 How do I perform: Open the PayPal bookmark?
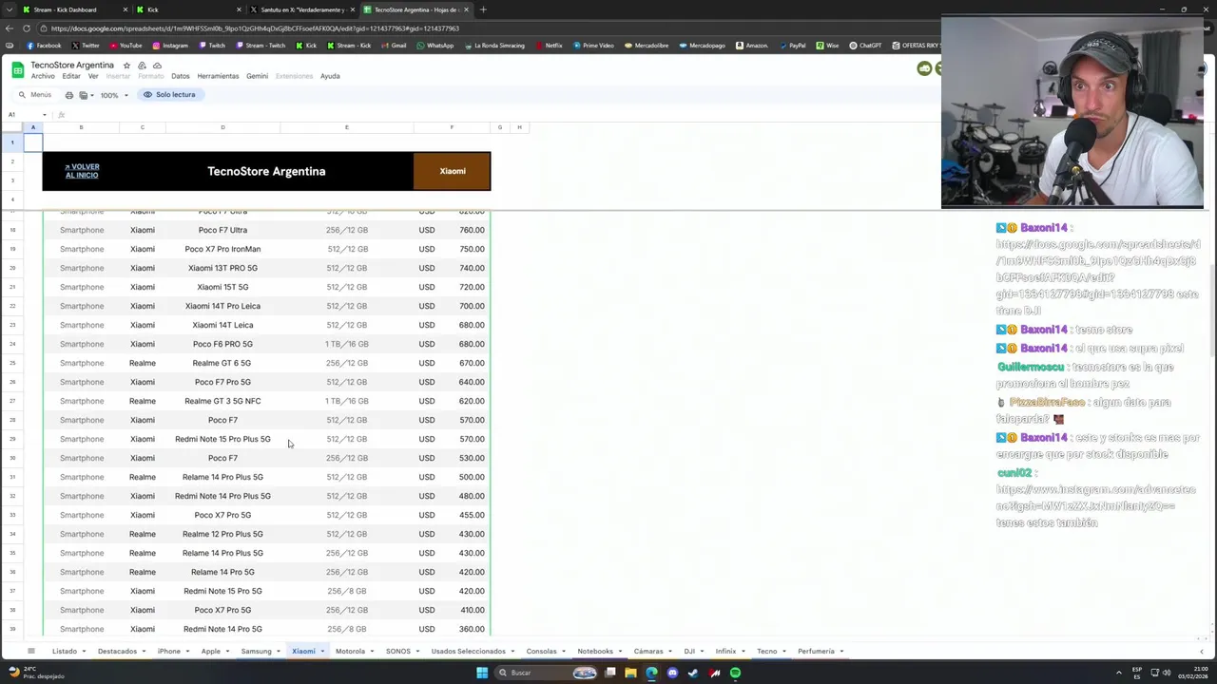tap(791, 46)
